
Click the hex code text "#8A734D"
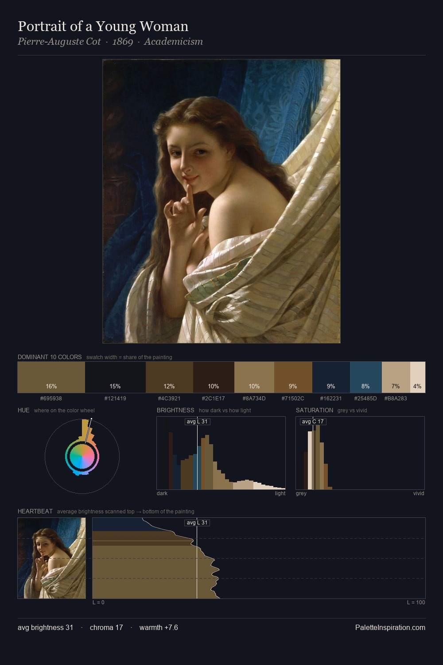pos(254,399)
